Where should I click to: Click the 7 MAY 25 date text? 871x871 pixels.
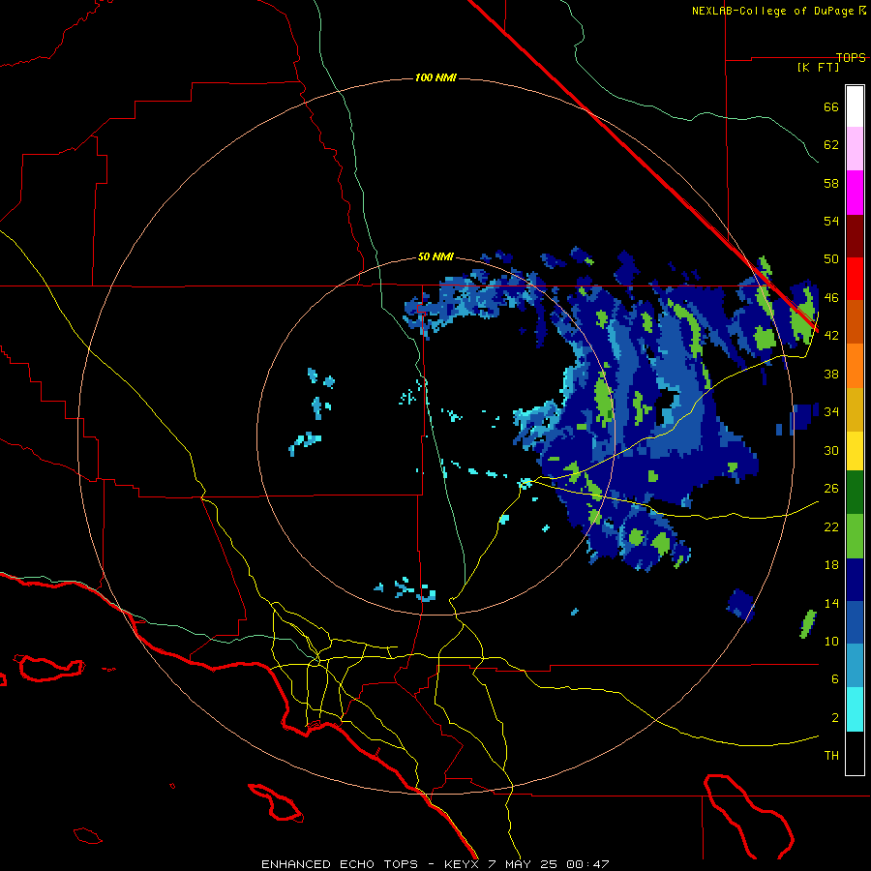[524, 864]
